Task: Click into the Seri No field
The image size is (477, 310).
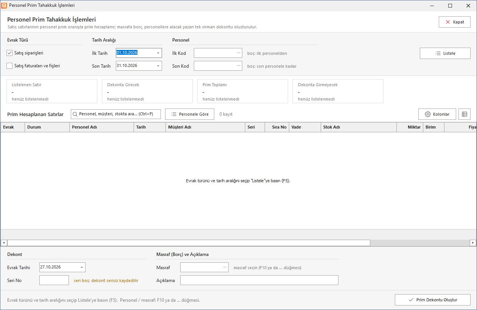Action: pyautogui.click(x=54, y=280)
